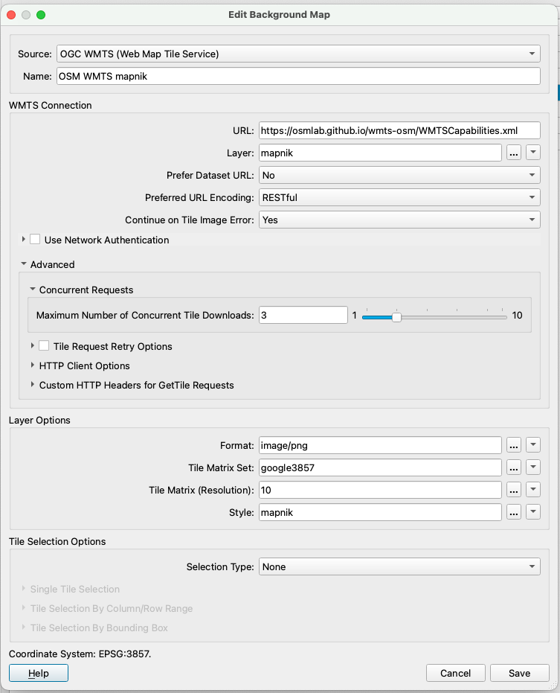Click the Tile Selection Options heading
The image size is (560, 693).
(57, 541)
